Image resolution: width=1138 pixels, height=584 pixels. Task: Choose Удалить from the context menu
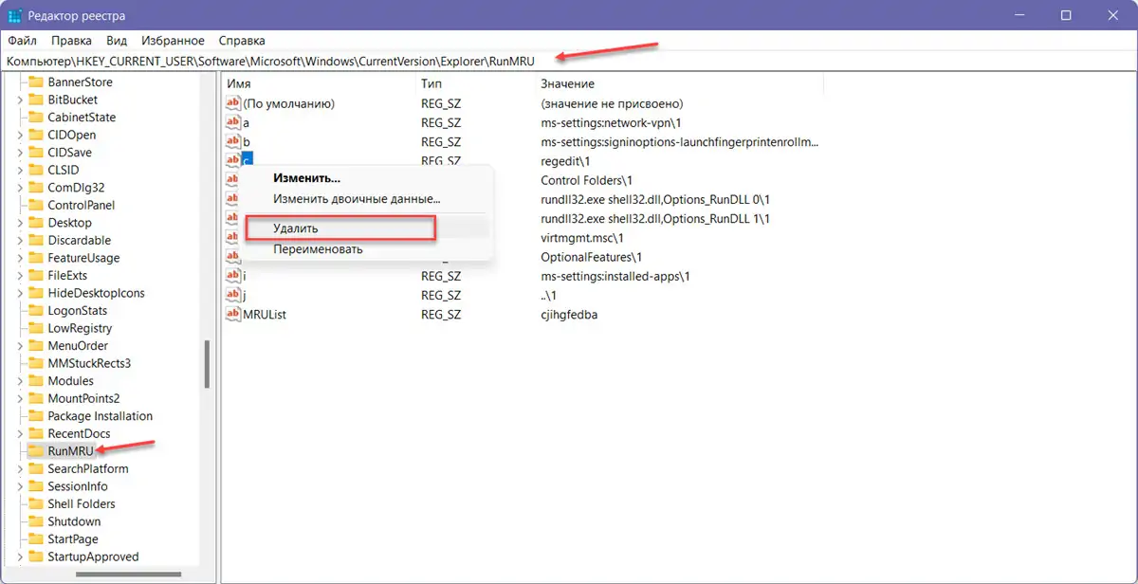295,228
